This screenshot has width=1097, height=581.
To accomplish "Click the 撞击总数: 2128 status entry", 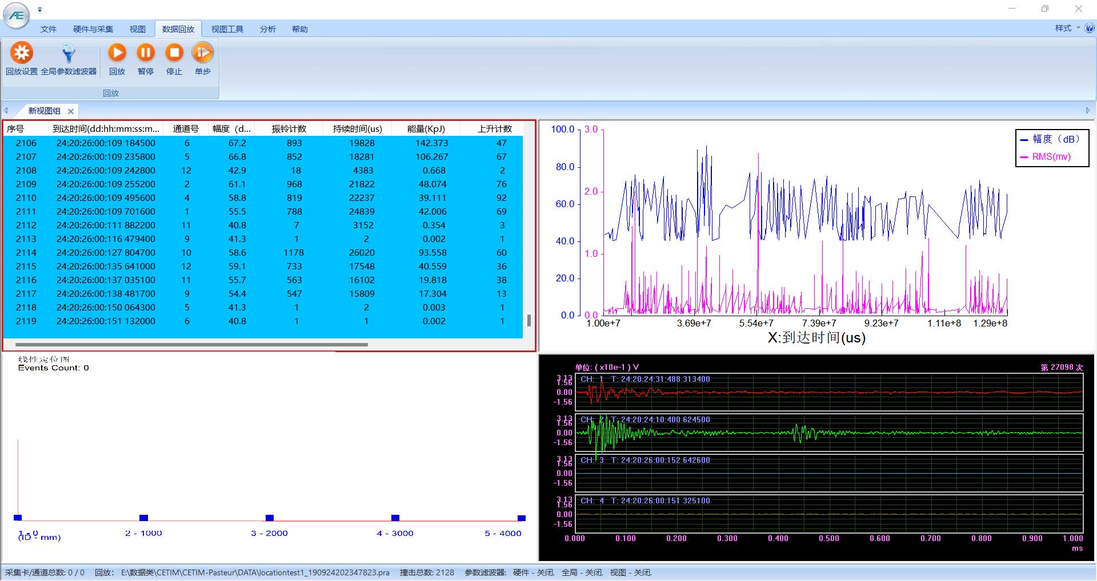I will point(427,572).
